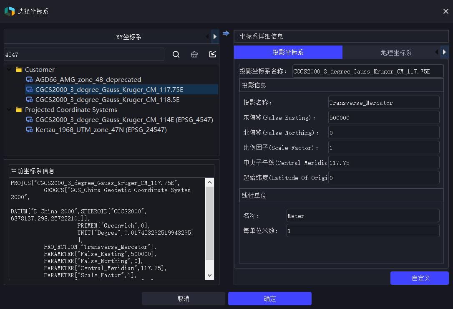Click the Scale Factor value field
453x309 pixels.
point(384,148)
